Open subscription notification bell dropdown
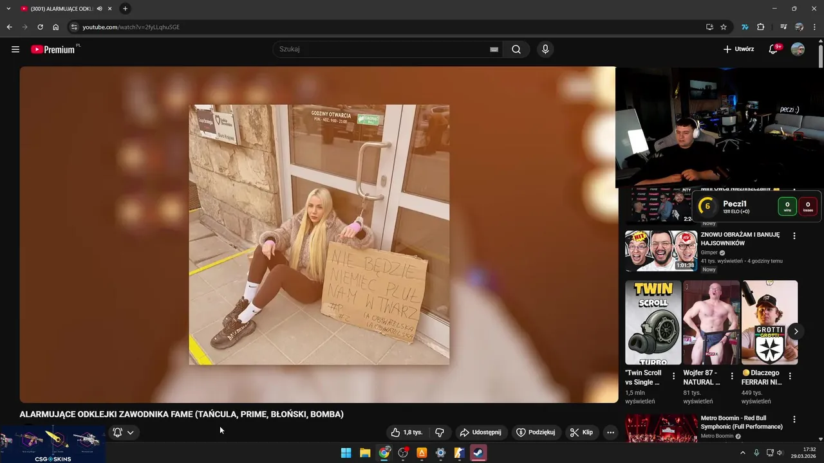The image size is (824, 463). [x=124, y=433]
